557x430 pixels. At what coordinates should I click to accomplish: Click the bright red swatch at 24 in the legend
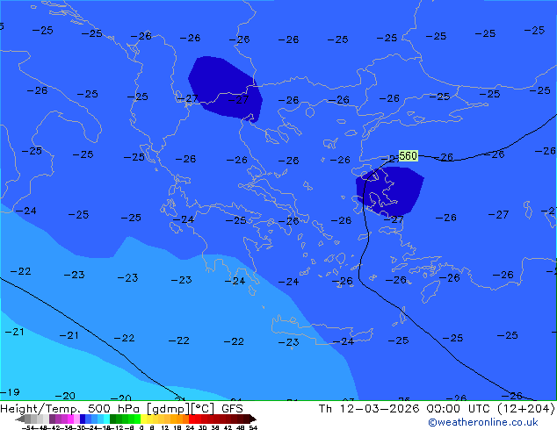[192, 419]
